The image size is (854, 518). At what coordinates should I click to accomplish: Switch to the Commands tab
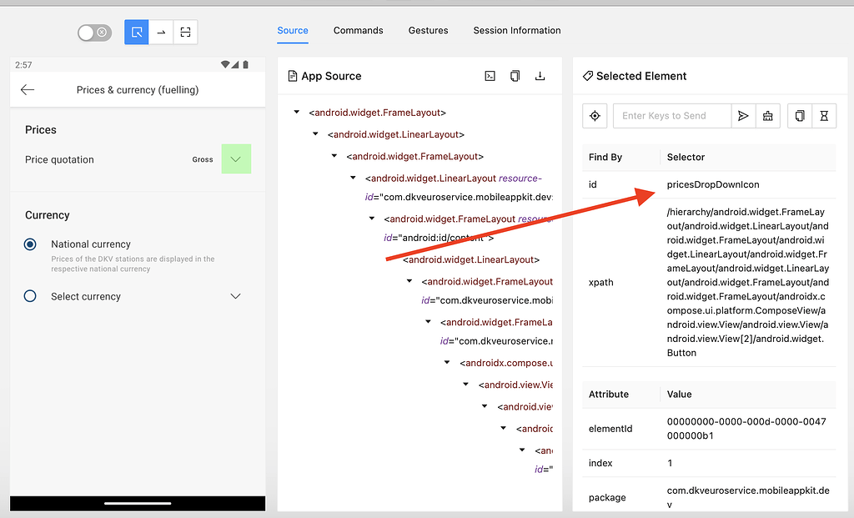point(358,31)
